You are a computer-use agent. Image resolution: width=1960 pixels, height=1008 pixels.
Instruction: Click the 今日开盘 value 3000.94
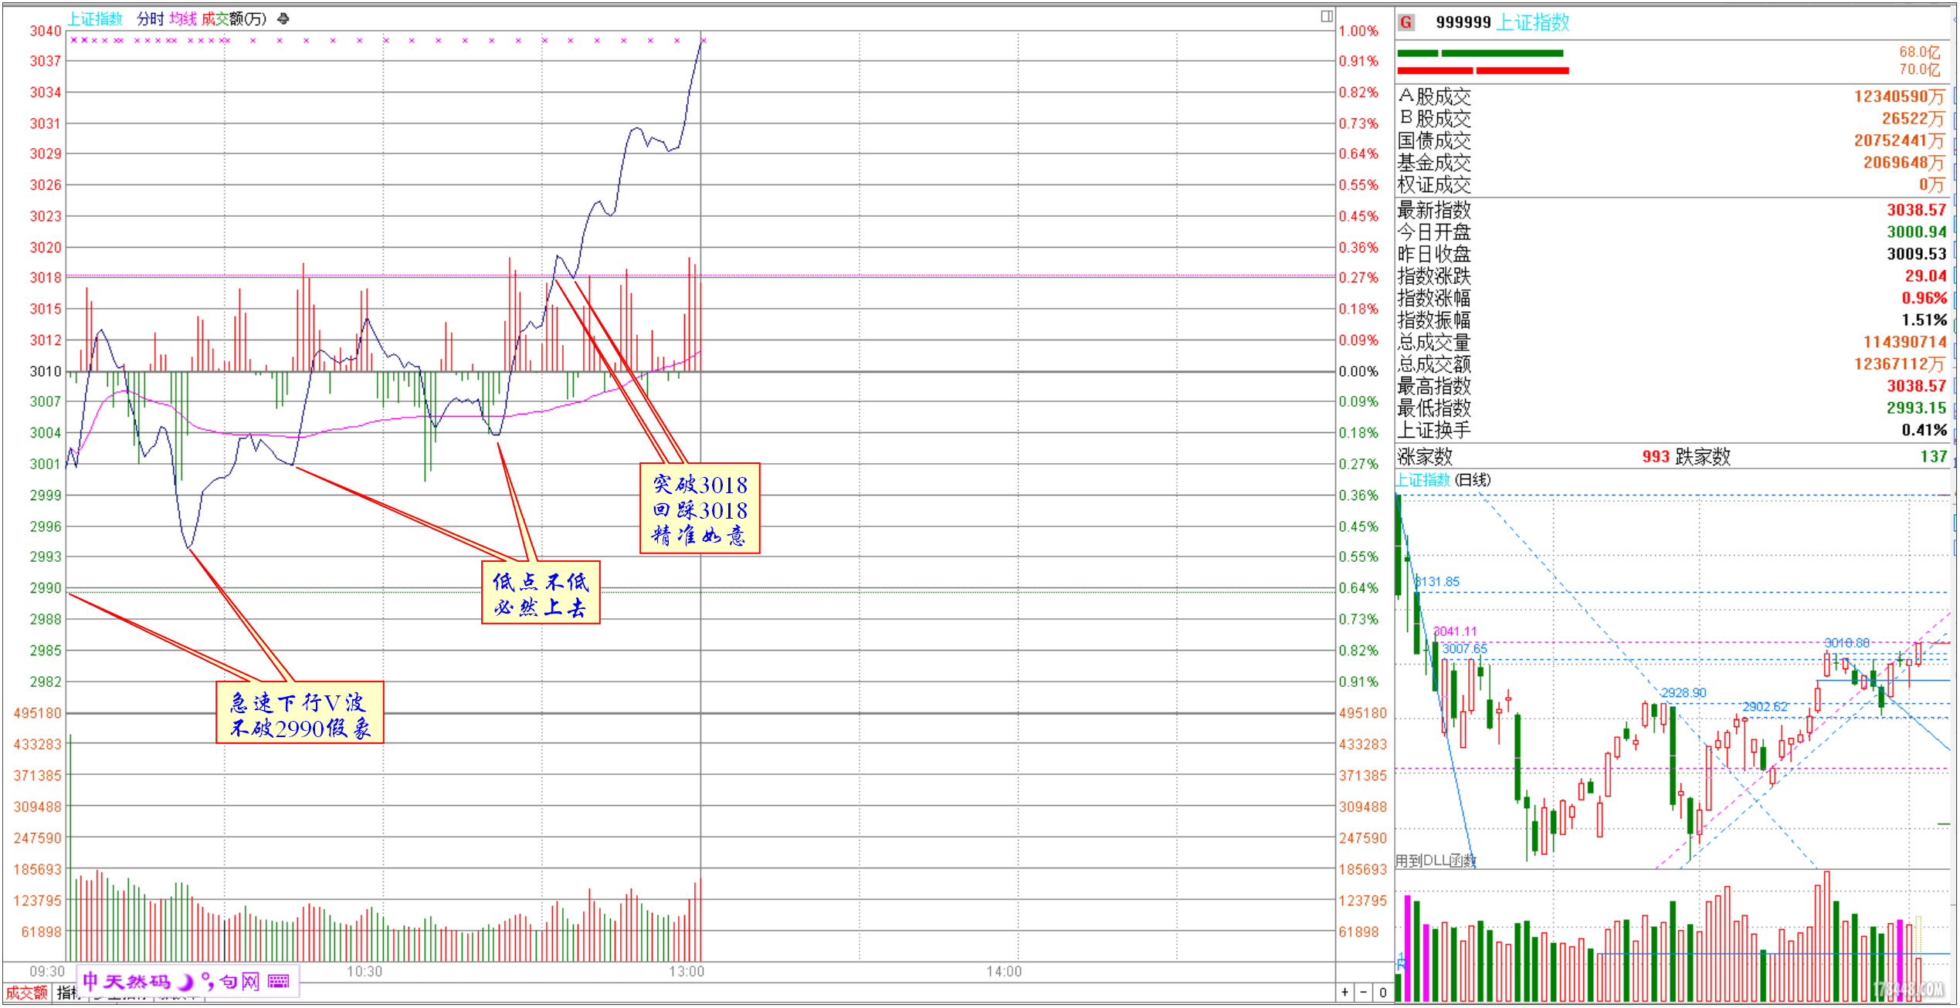pos(1917,232)
